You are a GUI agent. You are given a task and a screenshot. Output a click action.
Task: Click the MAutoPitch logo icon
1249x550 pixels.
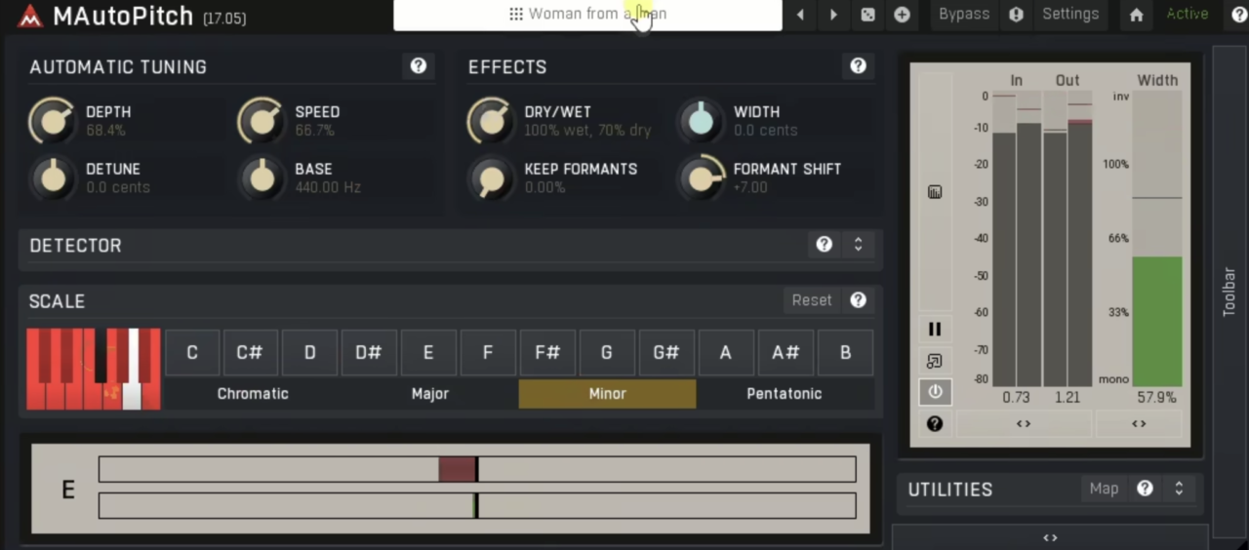pyautogui.click(x=30, y=16)
